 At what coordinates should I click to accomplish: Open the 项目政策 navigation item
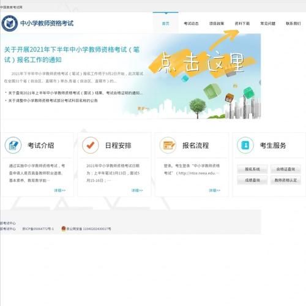coord(217,23)
